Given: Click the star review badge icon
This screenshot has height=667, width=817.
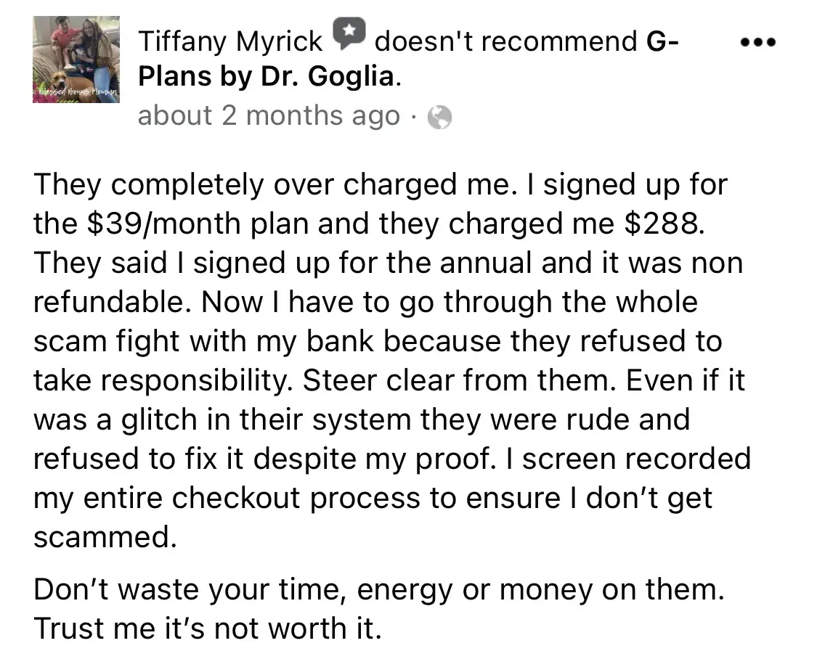Looking at the screenshot, I should click(x=349, y=34).
